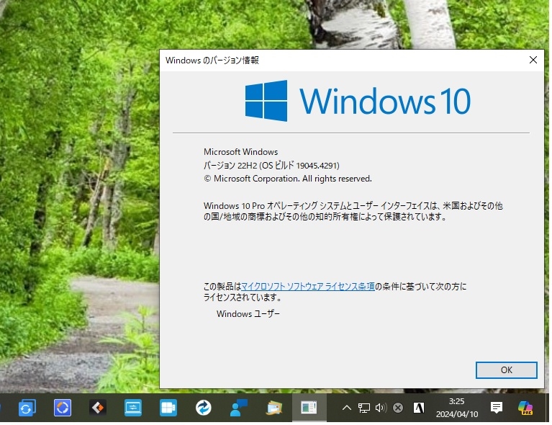This screenshot has height=425, width=552.
Task: Open the blue circular arrows taskbar app
Action: click(x=204, y=408)
